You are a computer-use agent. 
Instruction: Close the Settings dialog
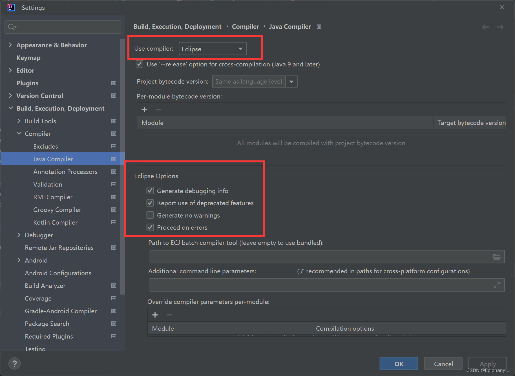click(x=502, y=8)
